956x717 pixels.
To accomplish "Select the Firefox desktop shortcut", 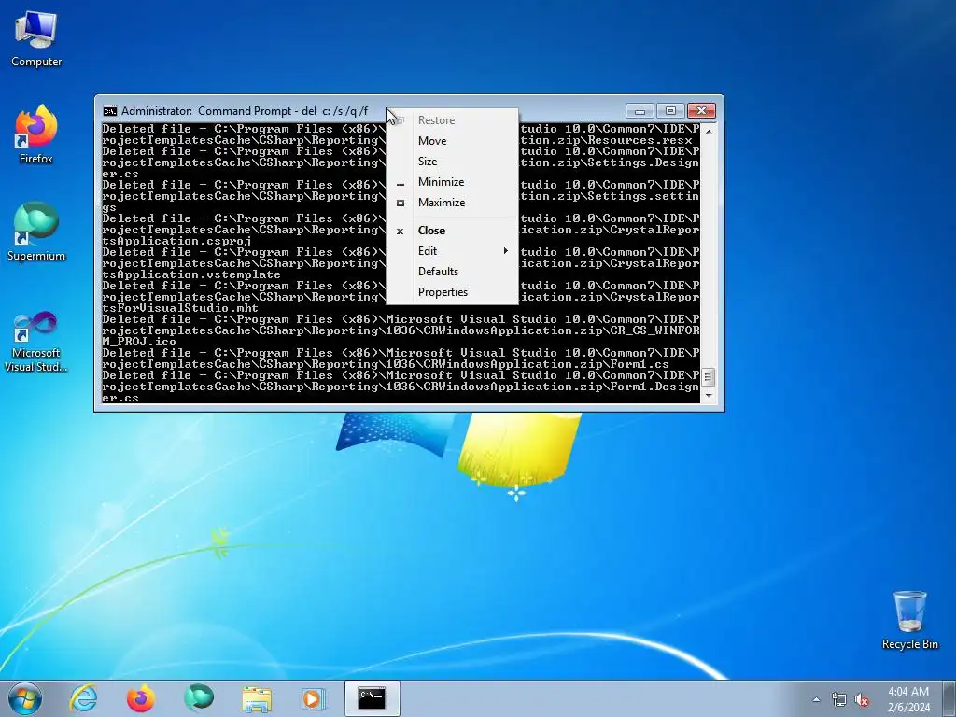I will pos(36,134).
